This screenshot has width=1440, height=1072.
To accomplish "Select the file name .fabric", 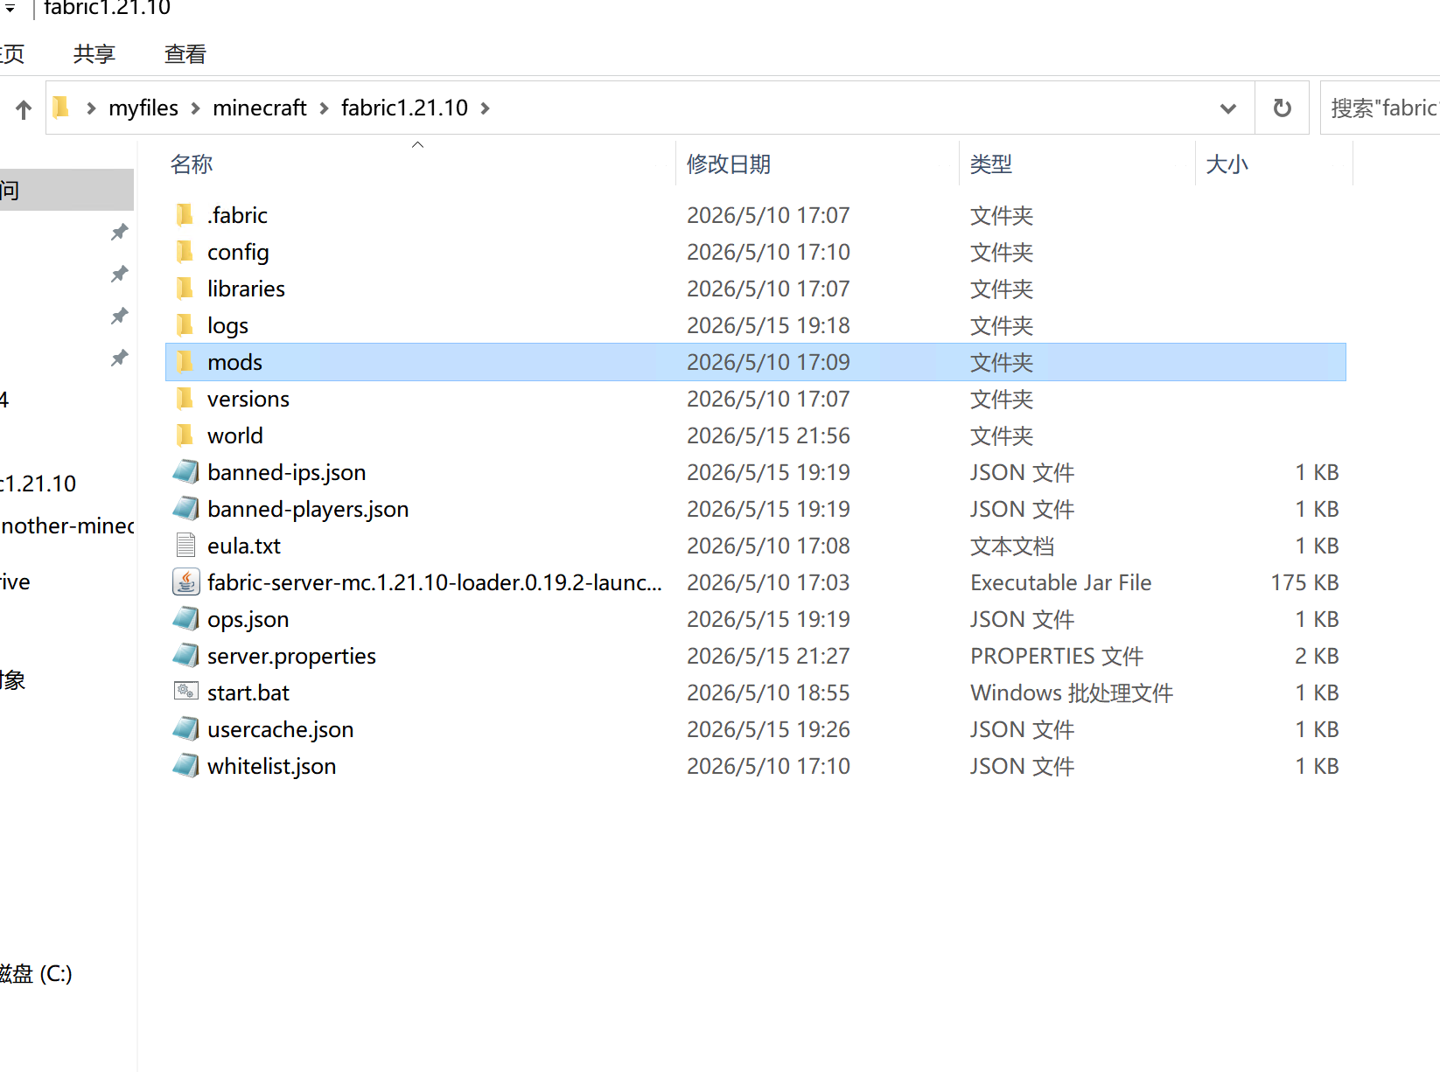I will (237, 215).
